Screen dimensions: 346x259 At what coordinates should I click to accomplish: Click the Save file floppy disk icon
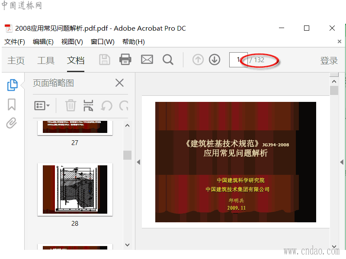pos(105,60)
